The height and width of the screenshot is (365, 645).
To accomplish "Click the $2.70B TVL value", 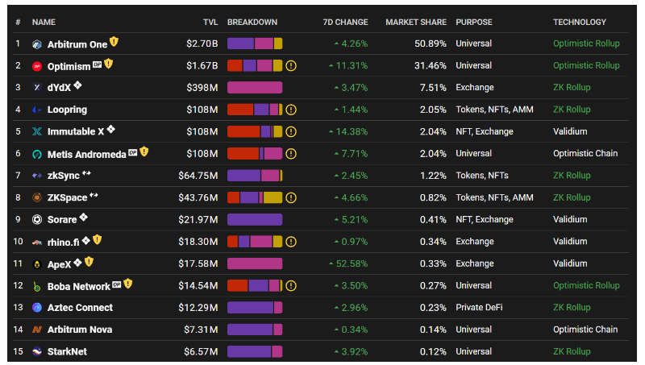I will coord(202,44).
